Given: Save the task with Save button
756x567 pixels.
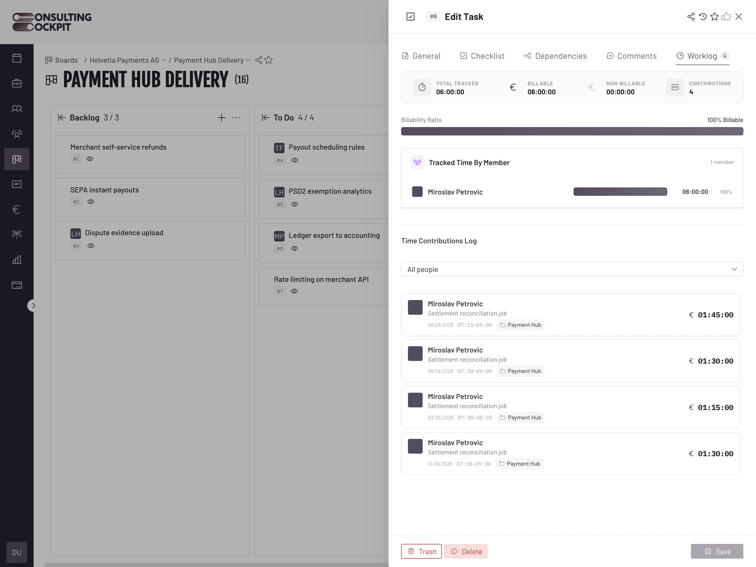Looking at the screenshot, I should point(717,551).
